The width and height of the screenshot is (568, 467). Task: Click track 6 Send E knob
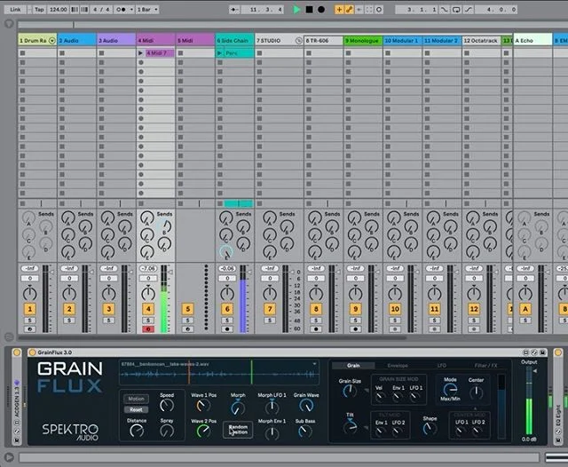[x=226, y=252]
